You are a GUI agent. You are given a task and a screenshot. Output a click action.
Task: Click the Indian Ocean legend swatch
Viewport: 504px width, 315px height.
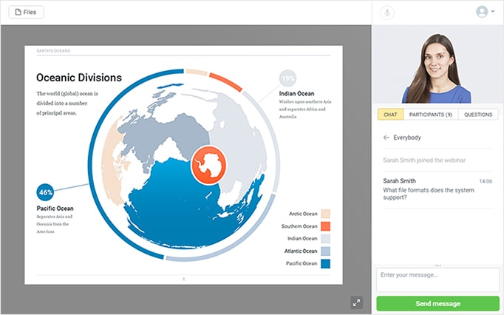tap(325, 239)
